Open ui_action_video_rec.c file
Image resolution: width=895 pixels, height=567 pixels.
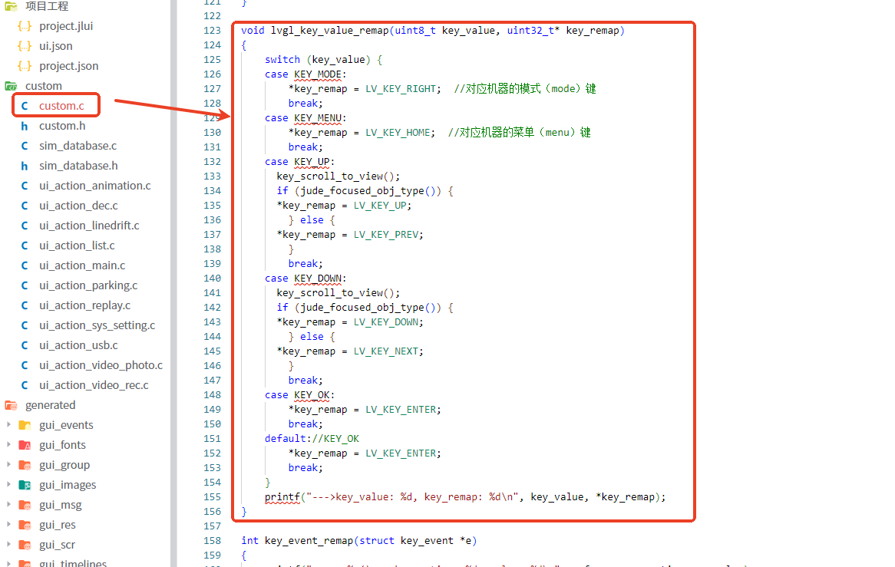coord(94,385)
